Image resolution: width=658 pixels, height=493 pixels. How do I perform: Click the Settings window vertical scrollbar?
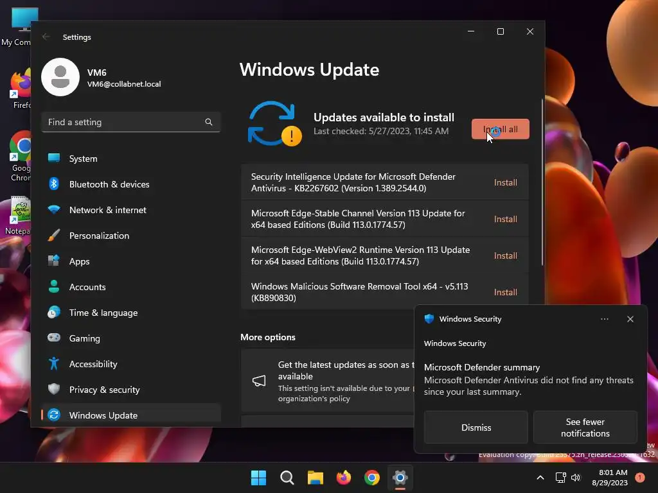[x=542, y=182]
